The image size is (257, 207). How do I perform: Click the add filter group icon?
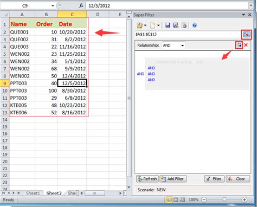tap(239, 45)
